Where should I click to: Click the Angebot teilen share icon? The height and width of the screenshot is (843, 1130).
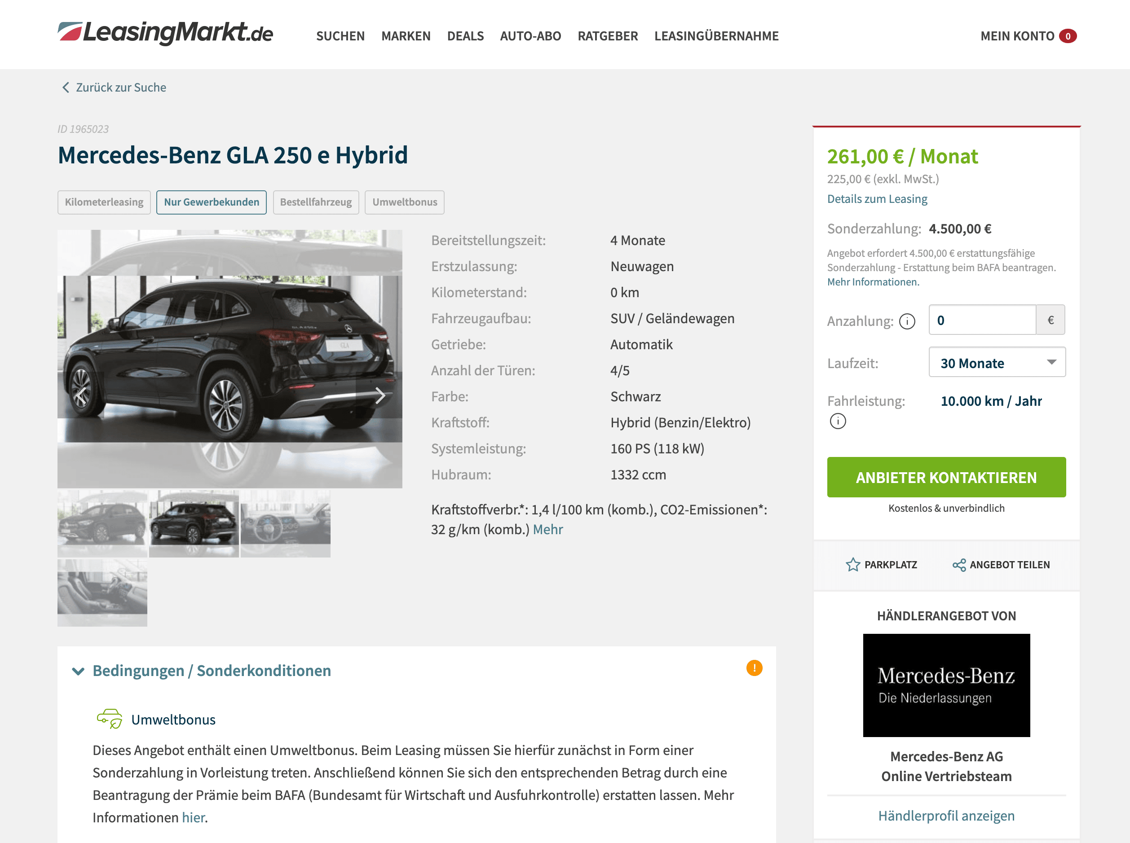(x=958, y=564)
